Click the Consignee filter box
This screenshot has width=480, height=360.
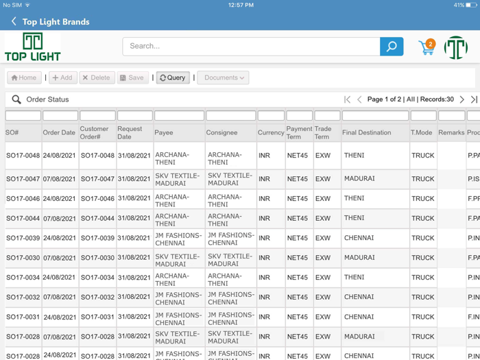231,115
